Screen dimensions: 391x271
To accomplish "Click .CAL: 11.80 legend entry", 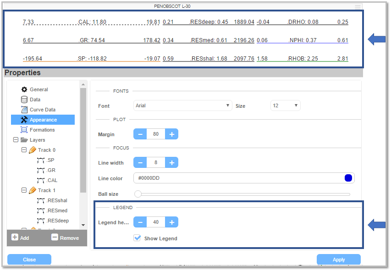I will pyautogui.click(x=92, y=22).
